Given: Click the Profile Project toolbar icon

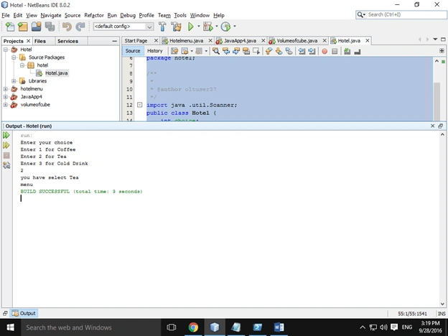Looking at the screenshot, I should point(225,27).
